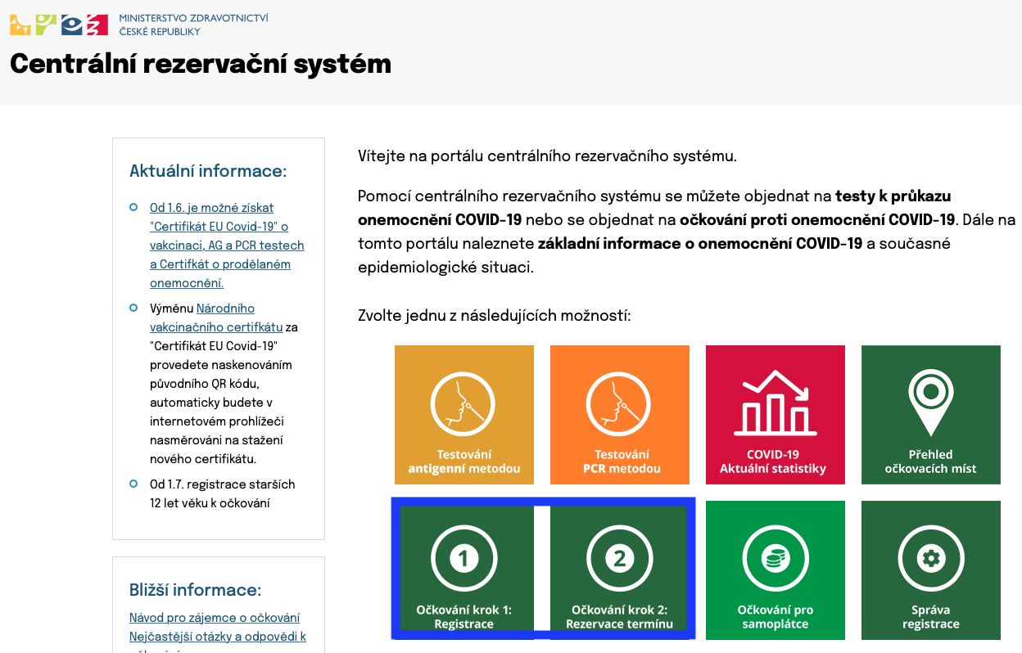Click the Ministry of Health colorful logo
This screenshot has width=1022, height=653.
click(x=59, y=25)
